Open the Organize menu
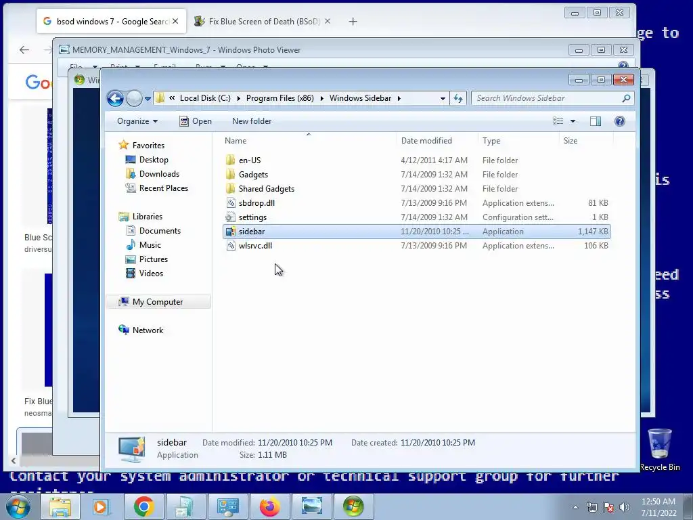693x520 pixels. click(137, 121)
